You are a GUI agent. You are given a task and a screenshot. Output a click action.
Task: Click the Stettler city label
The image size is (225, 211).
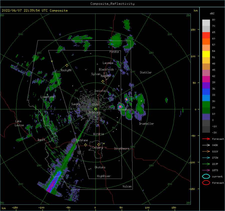coord(146,73)
